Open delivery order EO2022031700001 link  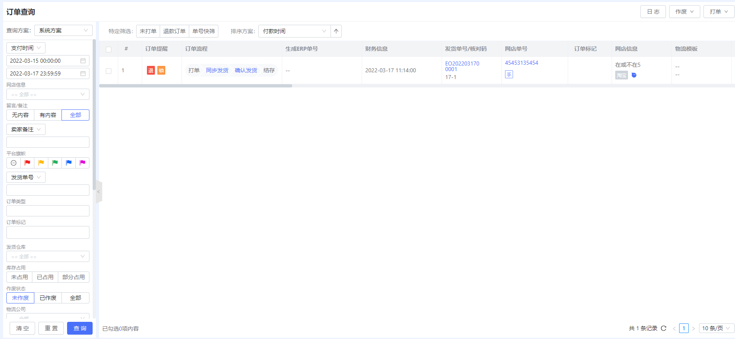(x=462, y=66)
